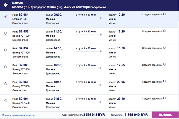
Task: Click the crossed-out 3 566 943 BYR regular price
Action: 94,115
